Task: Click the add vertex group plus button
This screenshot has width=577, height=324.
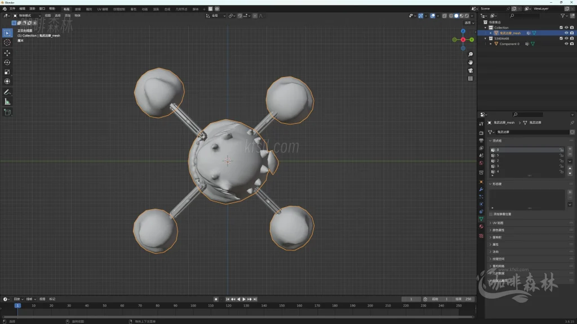Action: coord(570,149)
